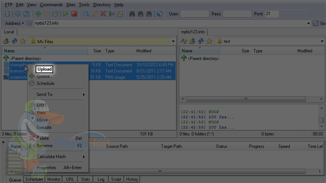Close the queue panel with X
Screen dimensions: 326x183
point(3,142)
